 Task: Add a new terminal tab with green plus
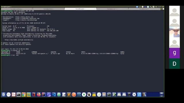pos(161,9)
